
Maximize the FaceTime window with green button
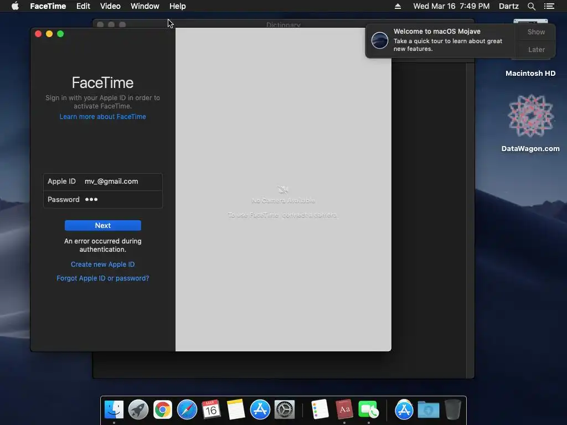point(60,34)
